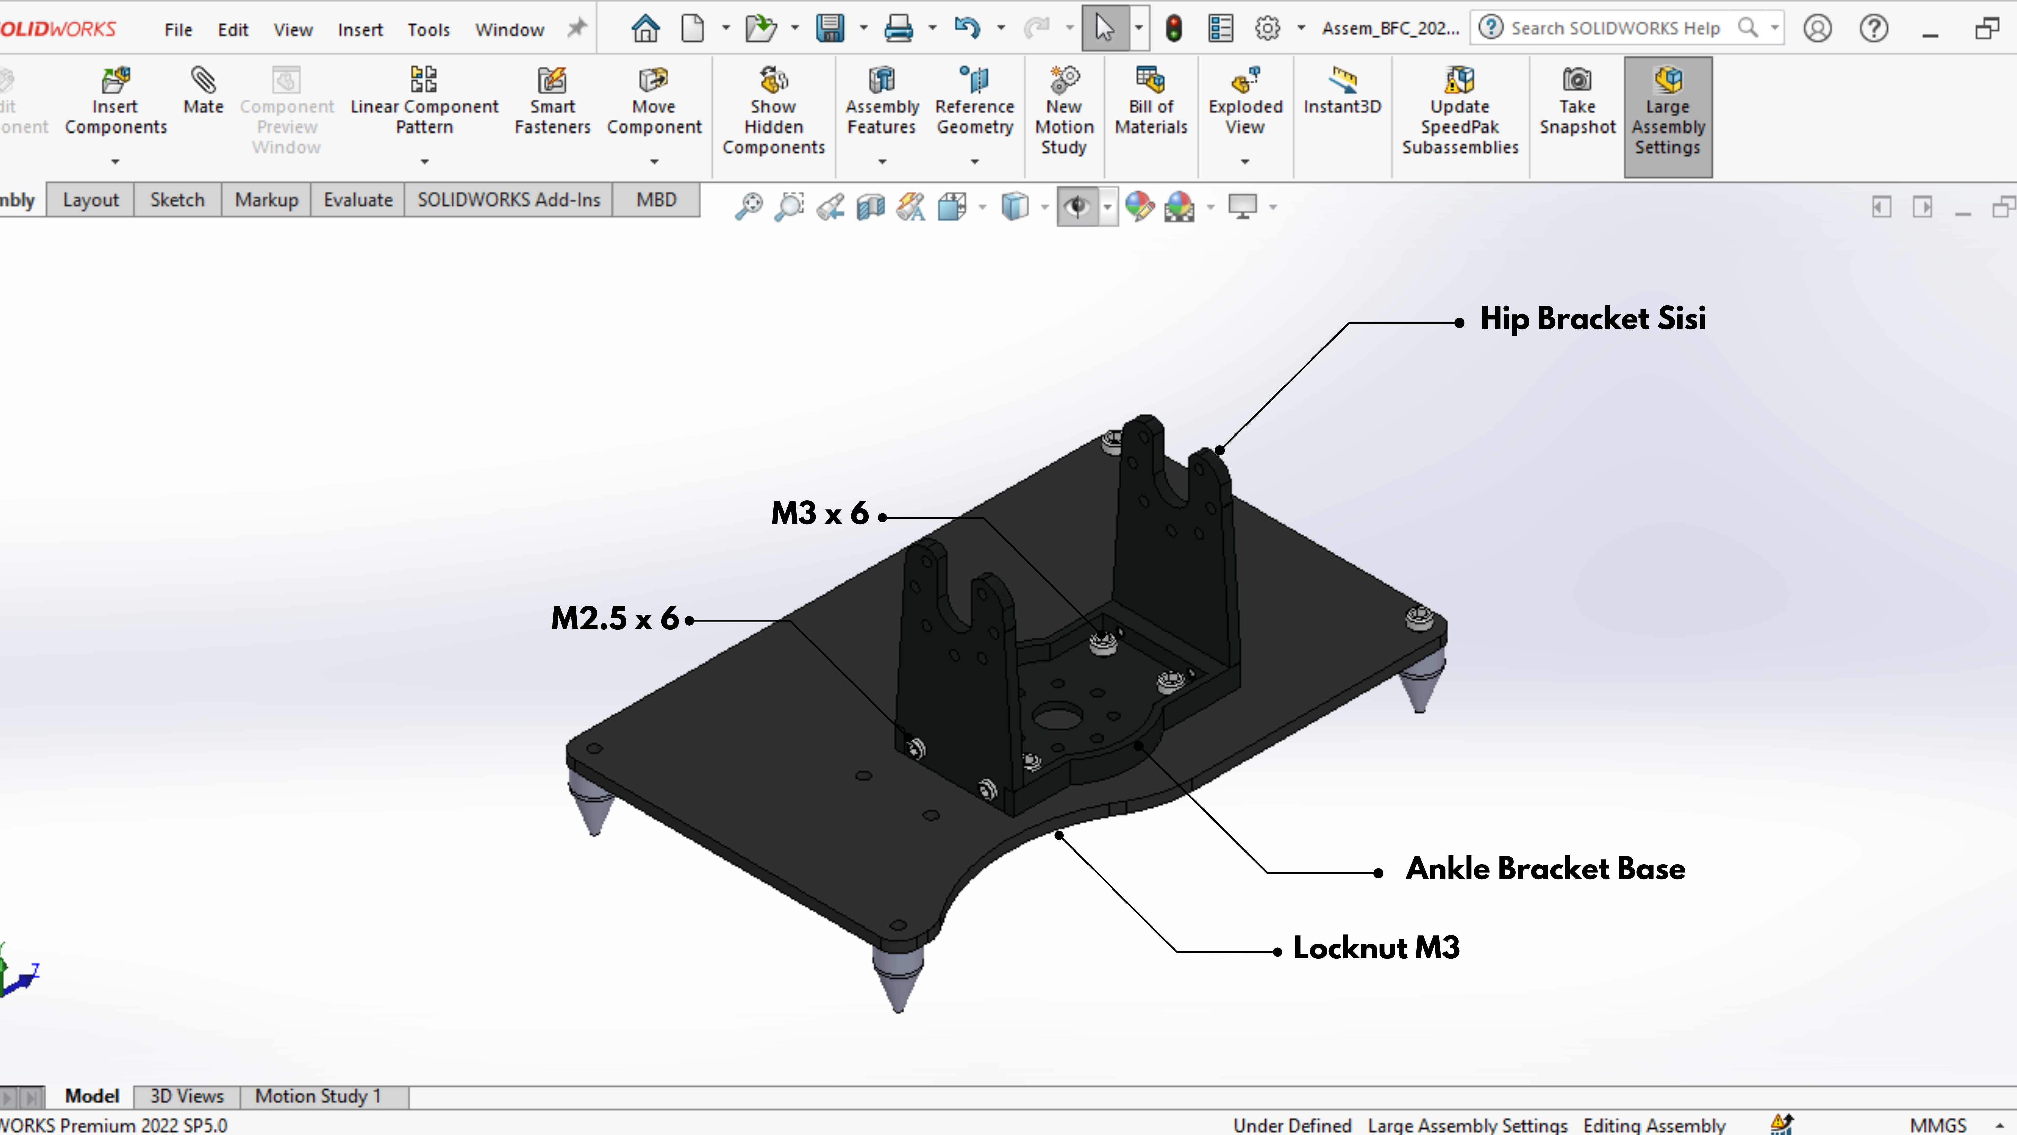Open Insert Components

click(115, 101)
